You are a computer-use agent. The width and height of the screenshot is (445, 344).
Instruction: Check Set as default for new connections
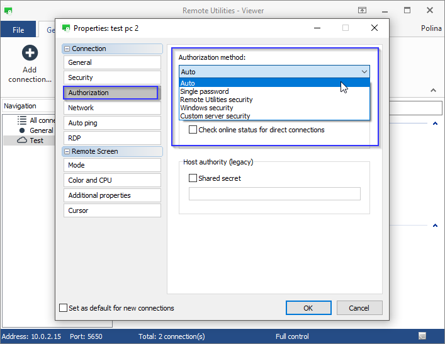(x=63, y=308)
